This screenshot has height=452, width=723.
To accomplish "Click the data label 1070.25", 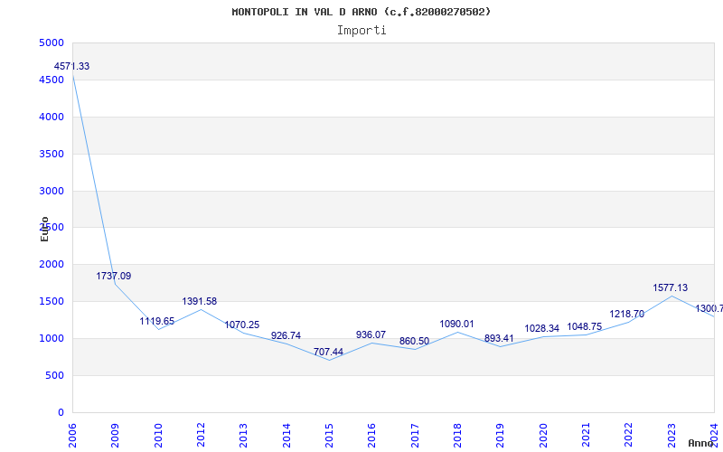I will 242,325.
